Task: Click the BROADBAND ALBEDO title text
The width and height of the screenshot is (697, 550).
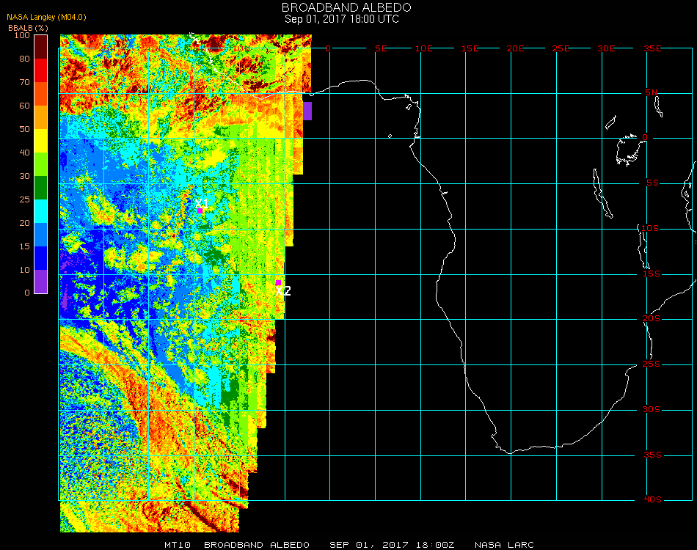Action: [346, 7]
